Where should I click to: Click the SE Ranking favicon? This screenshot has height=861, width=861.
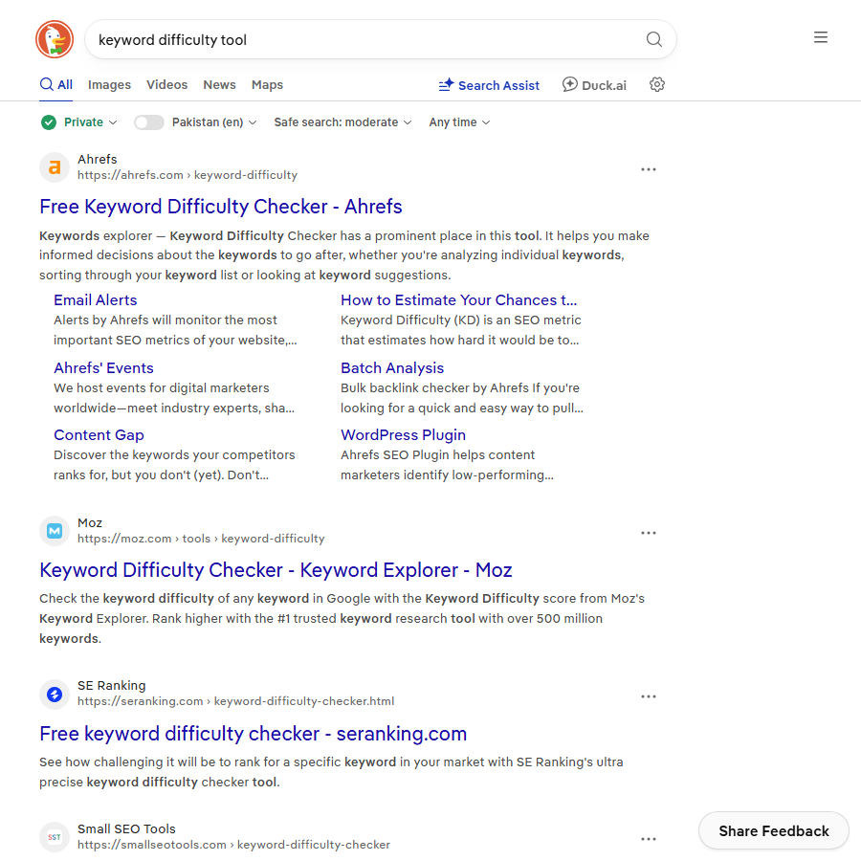pyautogui.click(x=55, y=695)
